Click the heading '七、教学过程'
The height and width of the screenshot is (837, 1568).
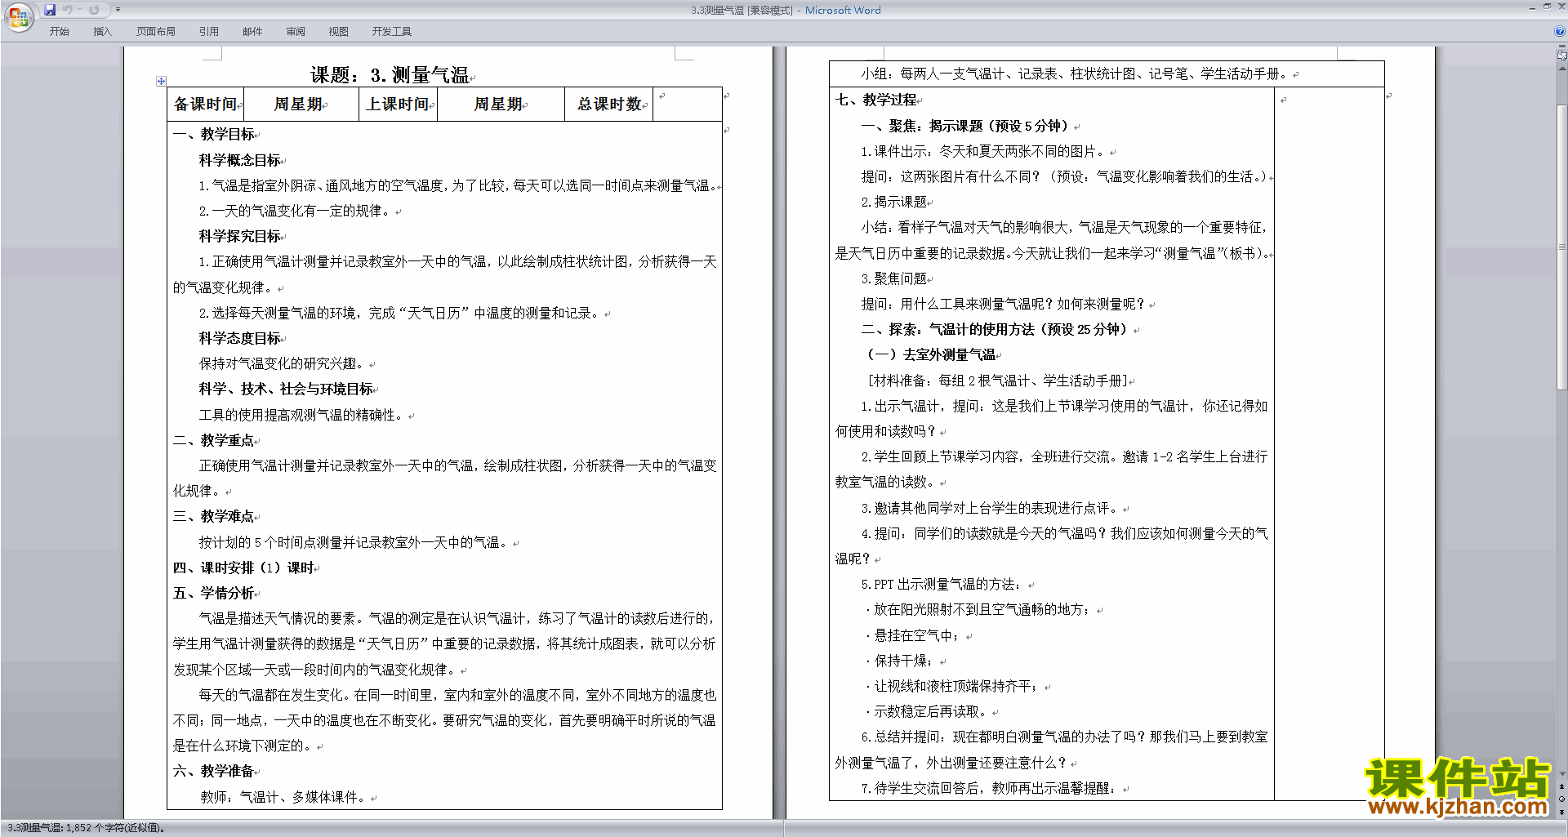click(x=876, y=100)
